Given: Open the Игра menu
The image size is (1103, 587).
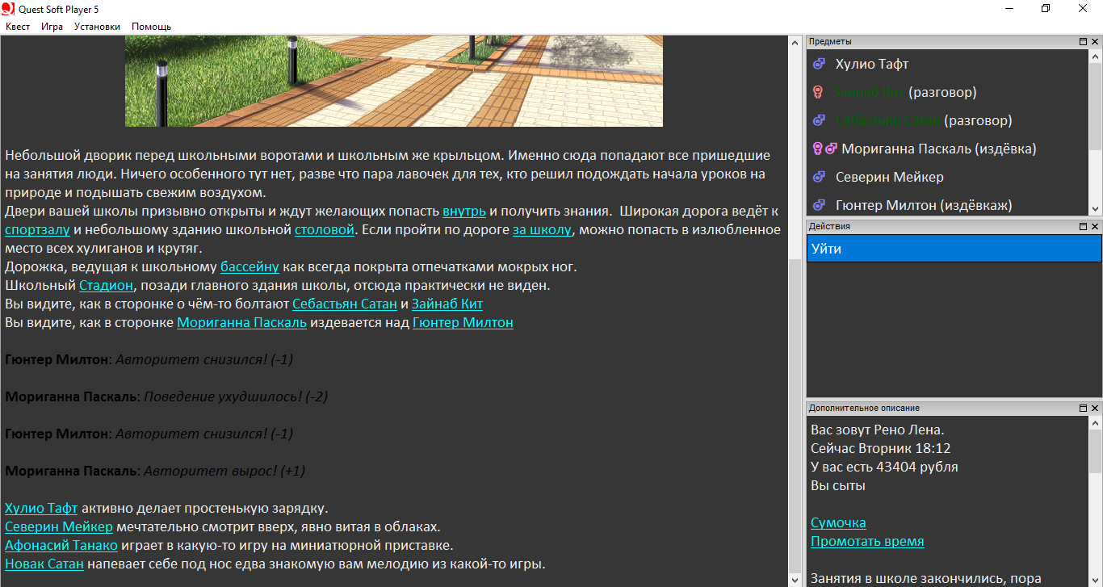Looking at the screenshot, I should [52, 27].
